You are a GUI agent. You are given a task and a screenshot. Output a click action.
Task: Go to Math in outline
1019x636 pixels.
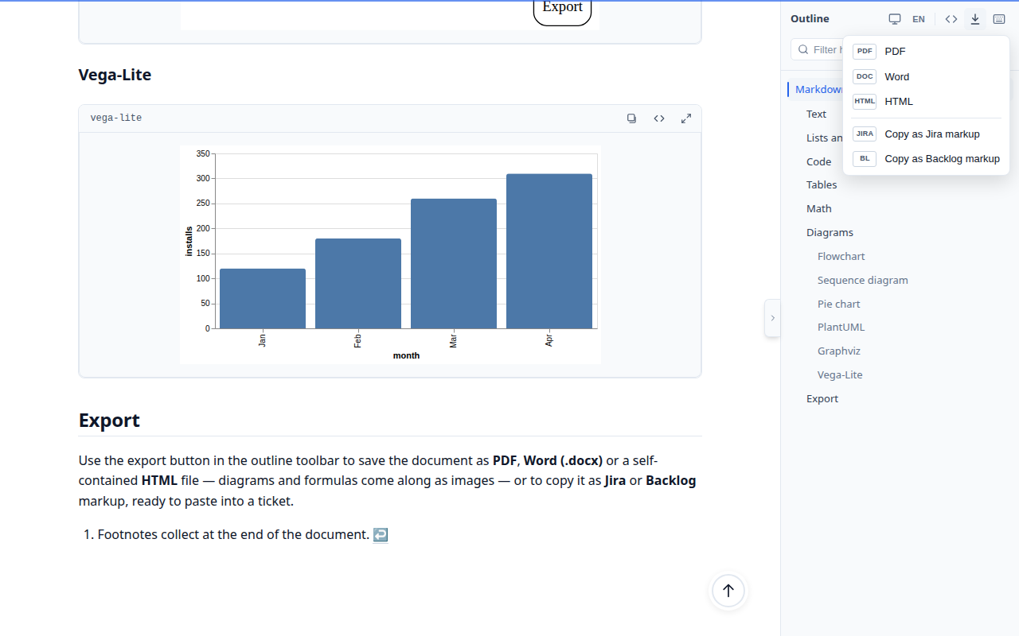pyautogui.click(x=818, y=208)
